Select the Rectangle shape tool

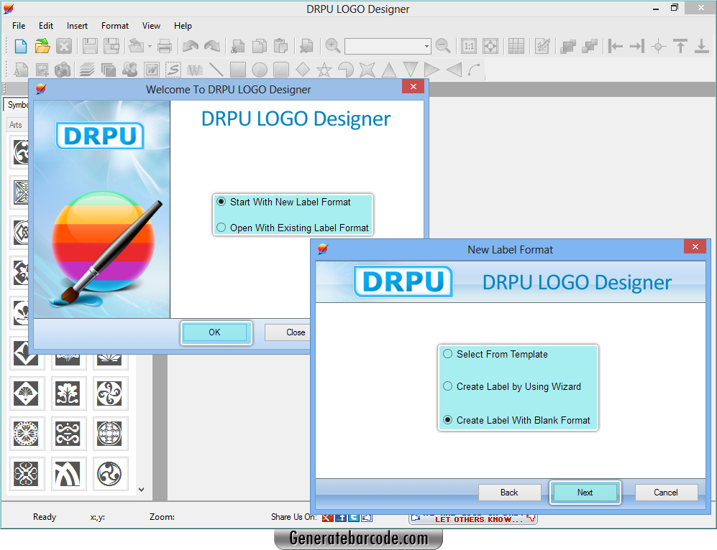238,70
